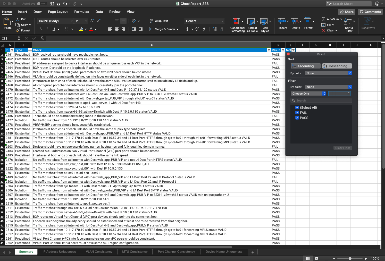This screenshot has width=385, height=261.
Task: Uncheck PASS in the Result filter
Action: click(297, 118)
